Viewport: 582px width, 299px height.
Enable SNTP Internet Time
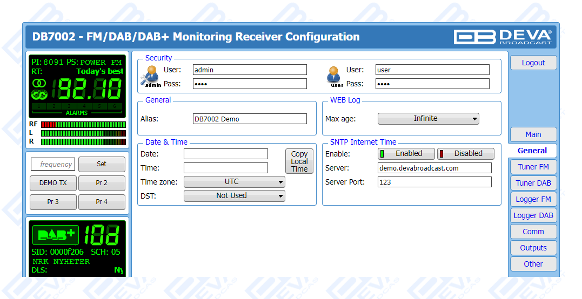(406, 154)
